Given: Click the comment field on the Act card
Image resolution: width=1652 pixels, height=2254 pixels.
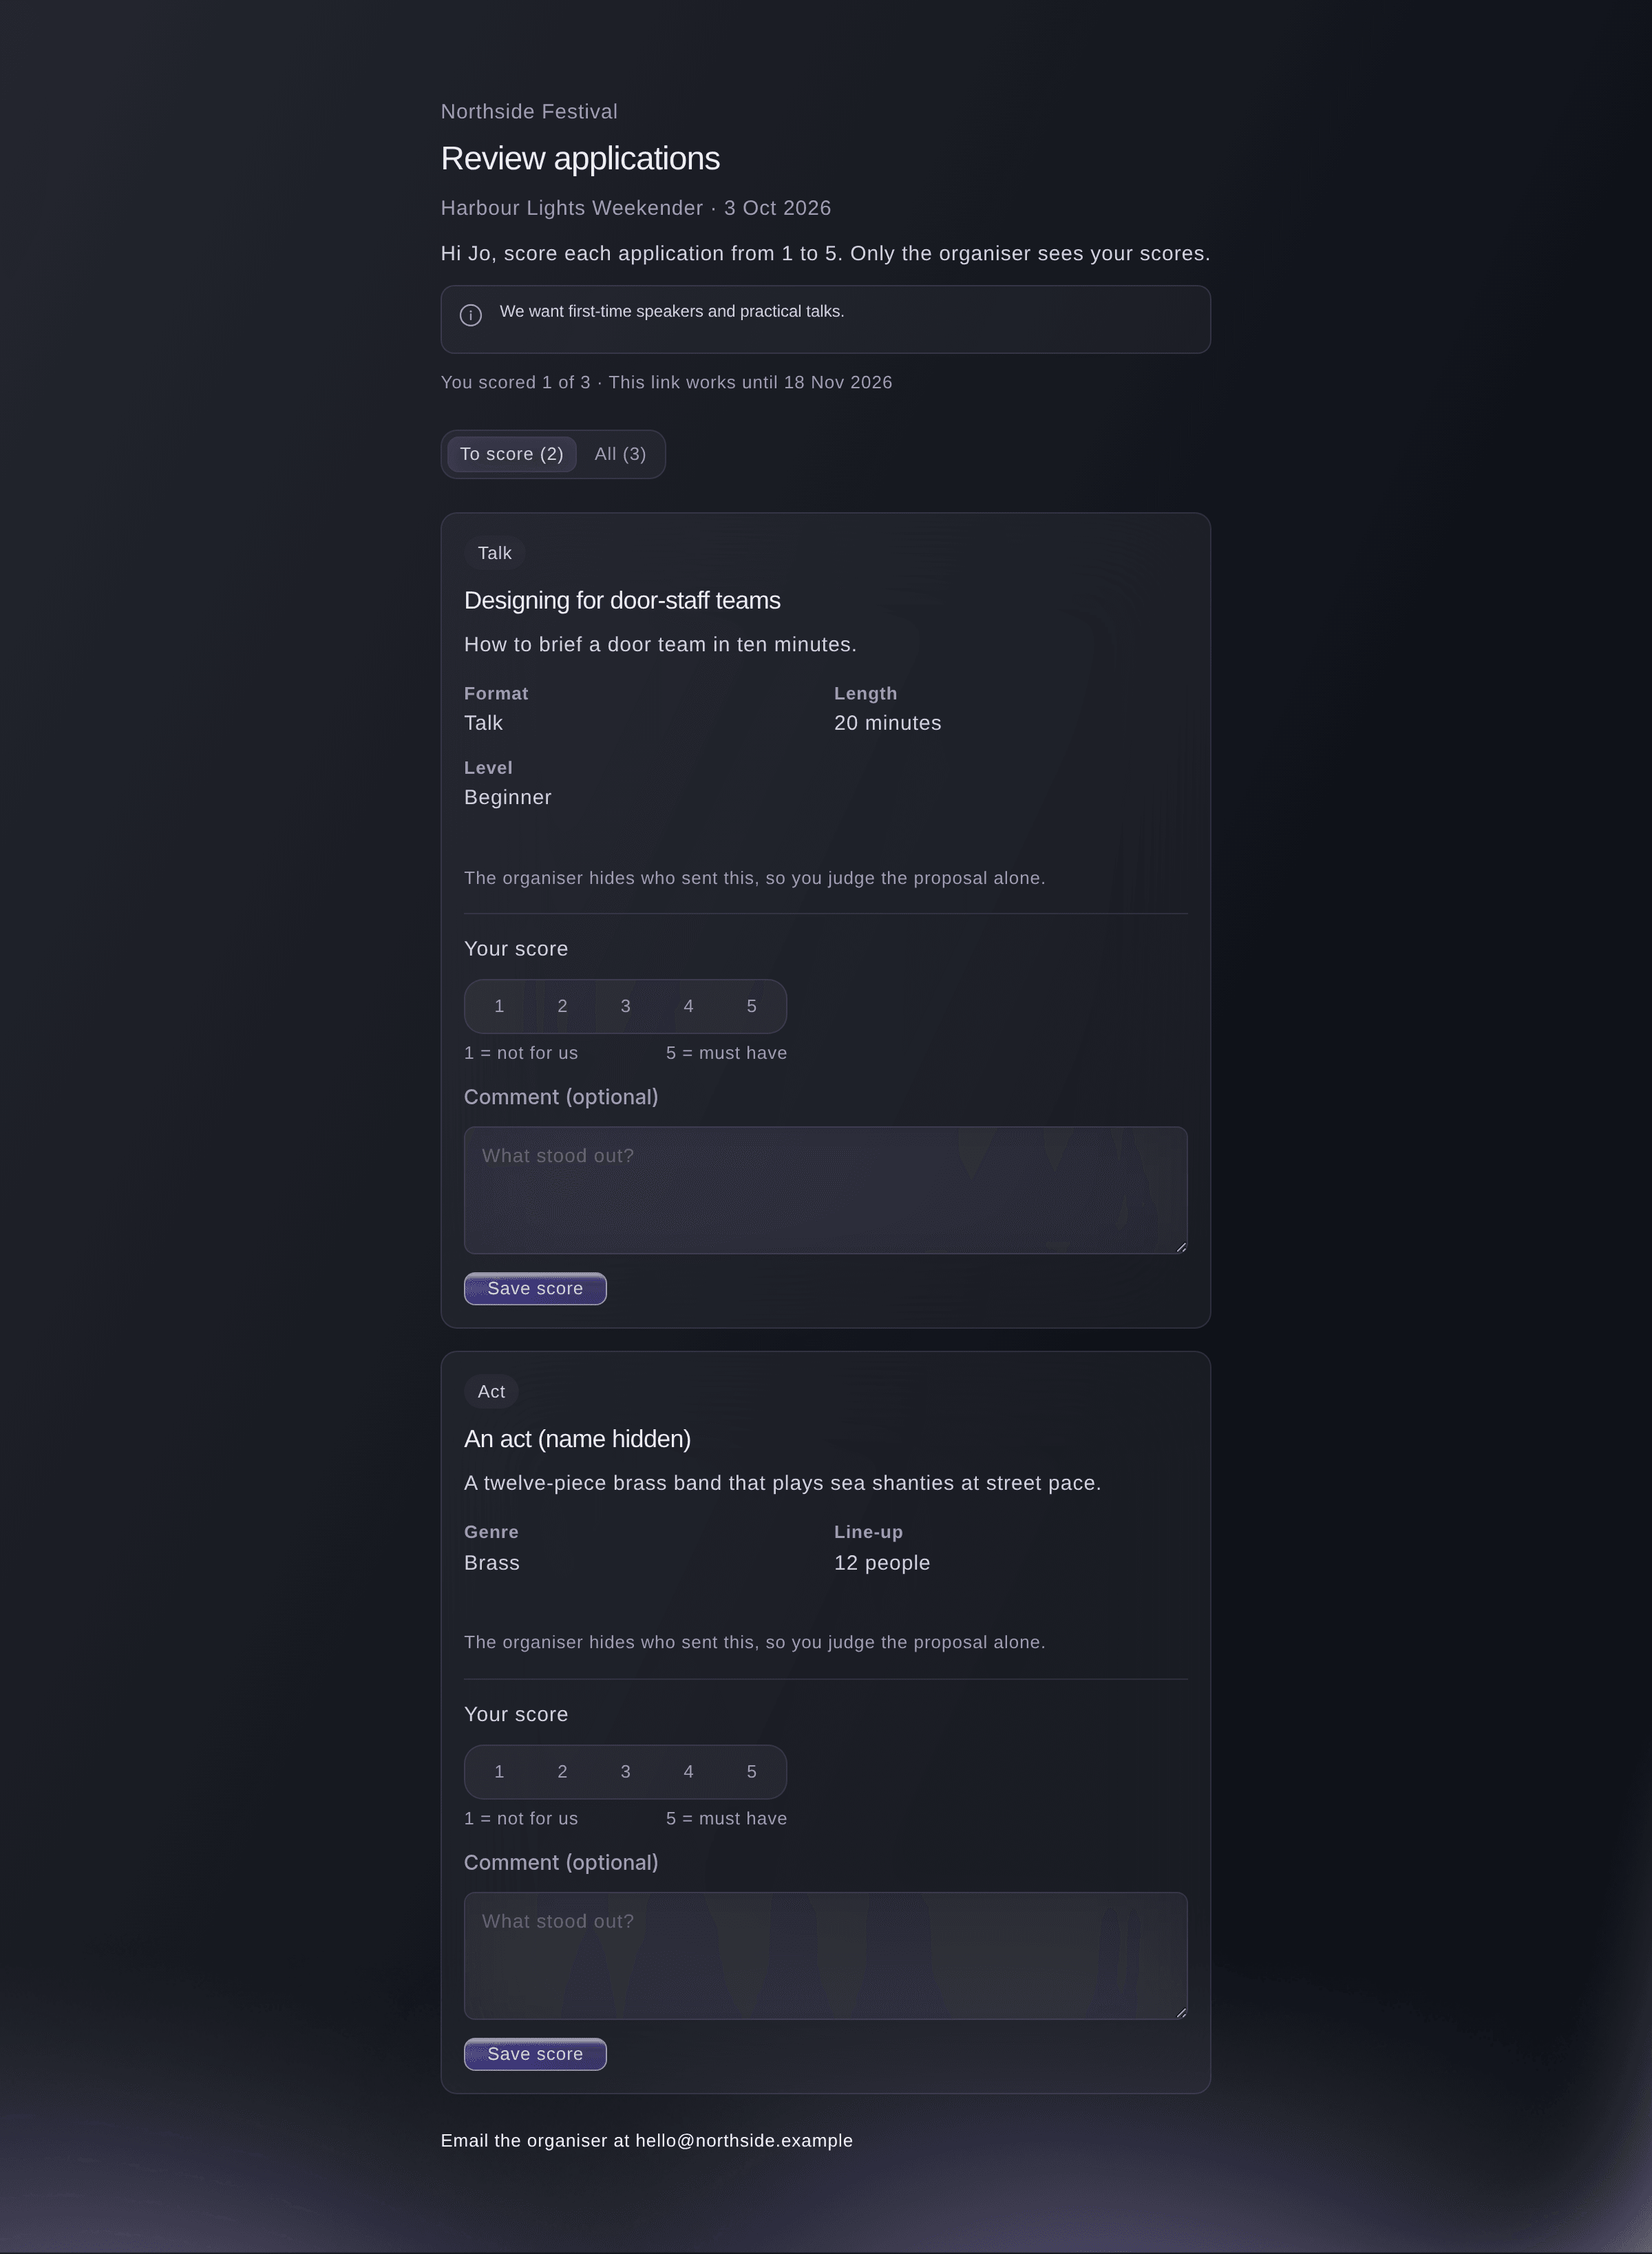Looking at the screenshot, I should click(825, 1956).
